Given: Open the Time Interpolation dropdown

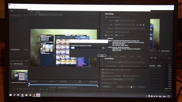Looking at the screenshot, I should pyautogui.click(x=124, y=79).
